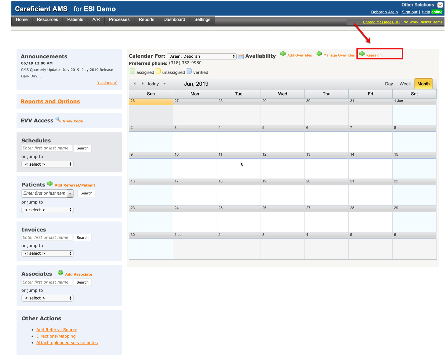Select the highlighted May 26 calendar cell

[151, 112]
